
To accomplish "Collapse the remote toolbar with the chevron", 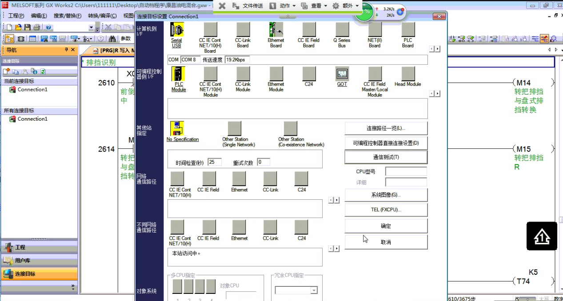I will click(287, 16).
